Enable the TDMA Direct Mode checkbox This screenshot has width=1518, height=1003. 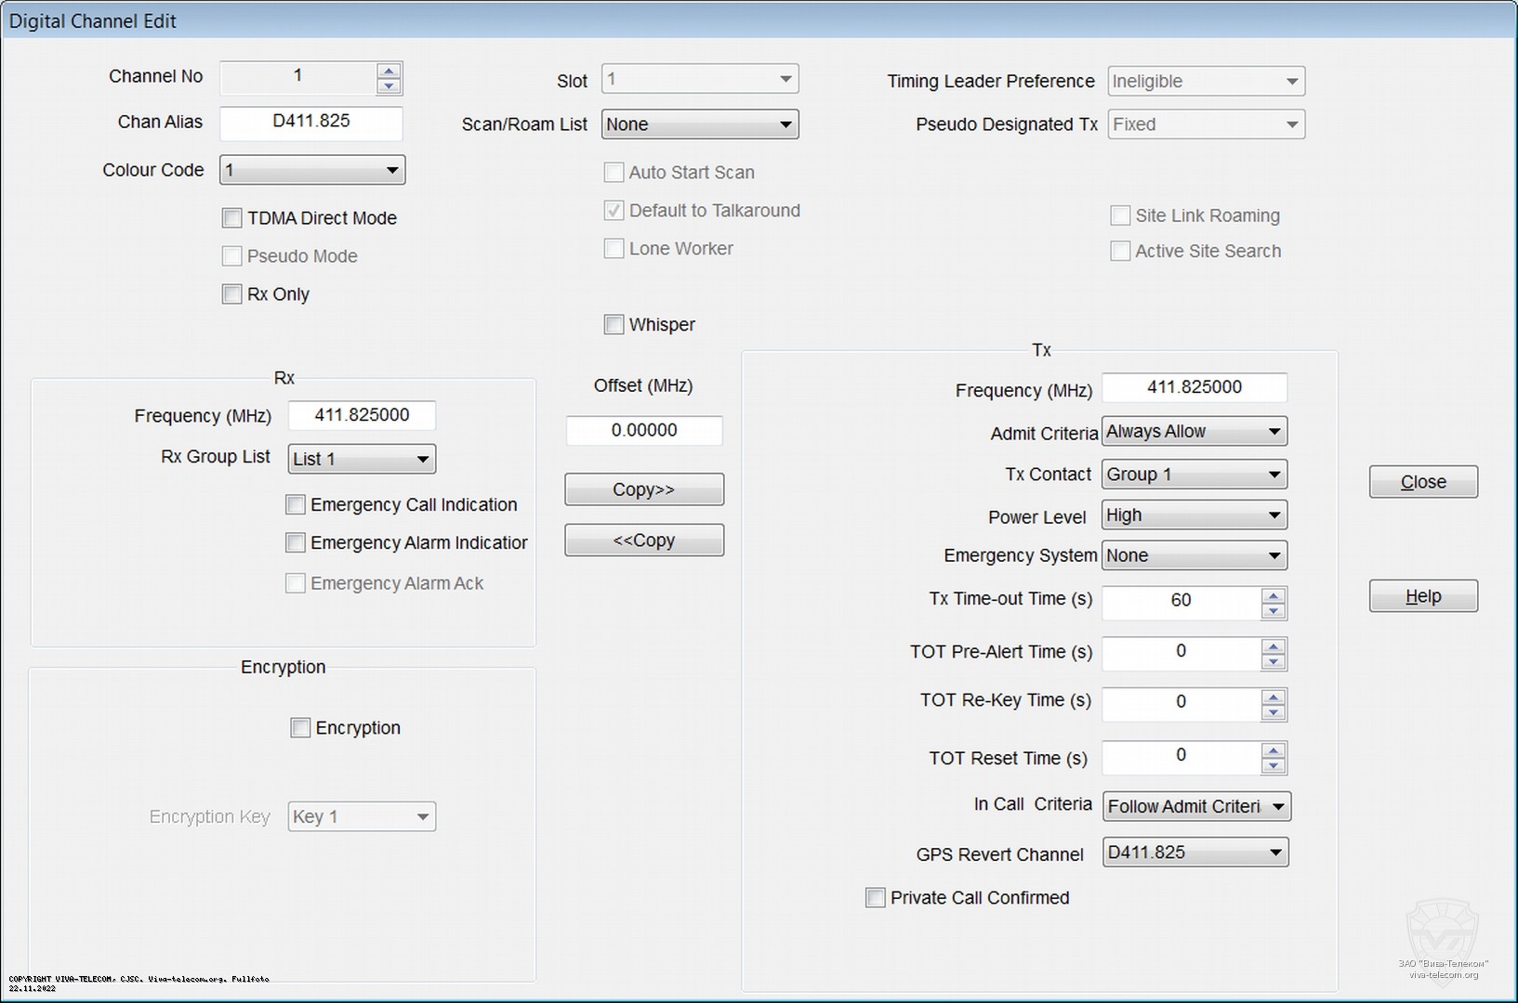tap(232, 218)
